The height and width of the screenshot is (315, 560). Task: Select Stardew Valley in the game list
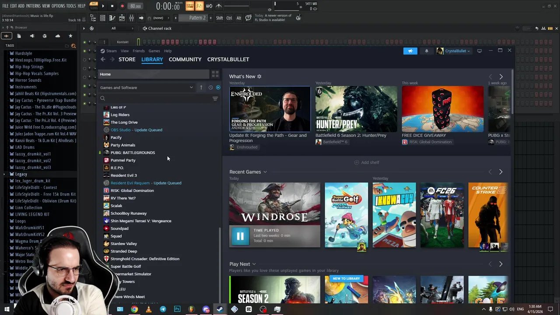(x=124, y=244)
